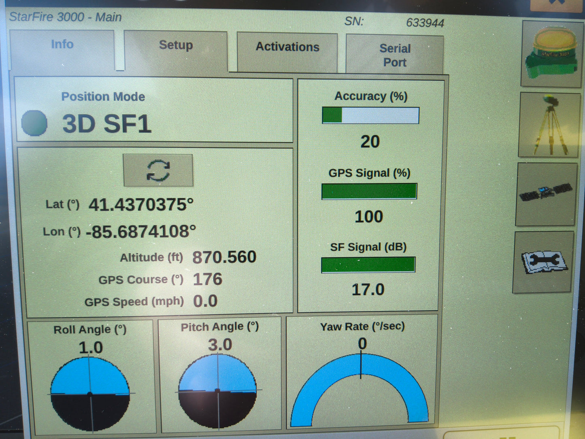Select GPS signal value 100
Screen dimensions: 585x439
(x=369, y=217)
